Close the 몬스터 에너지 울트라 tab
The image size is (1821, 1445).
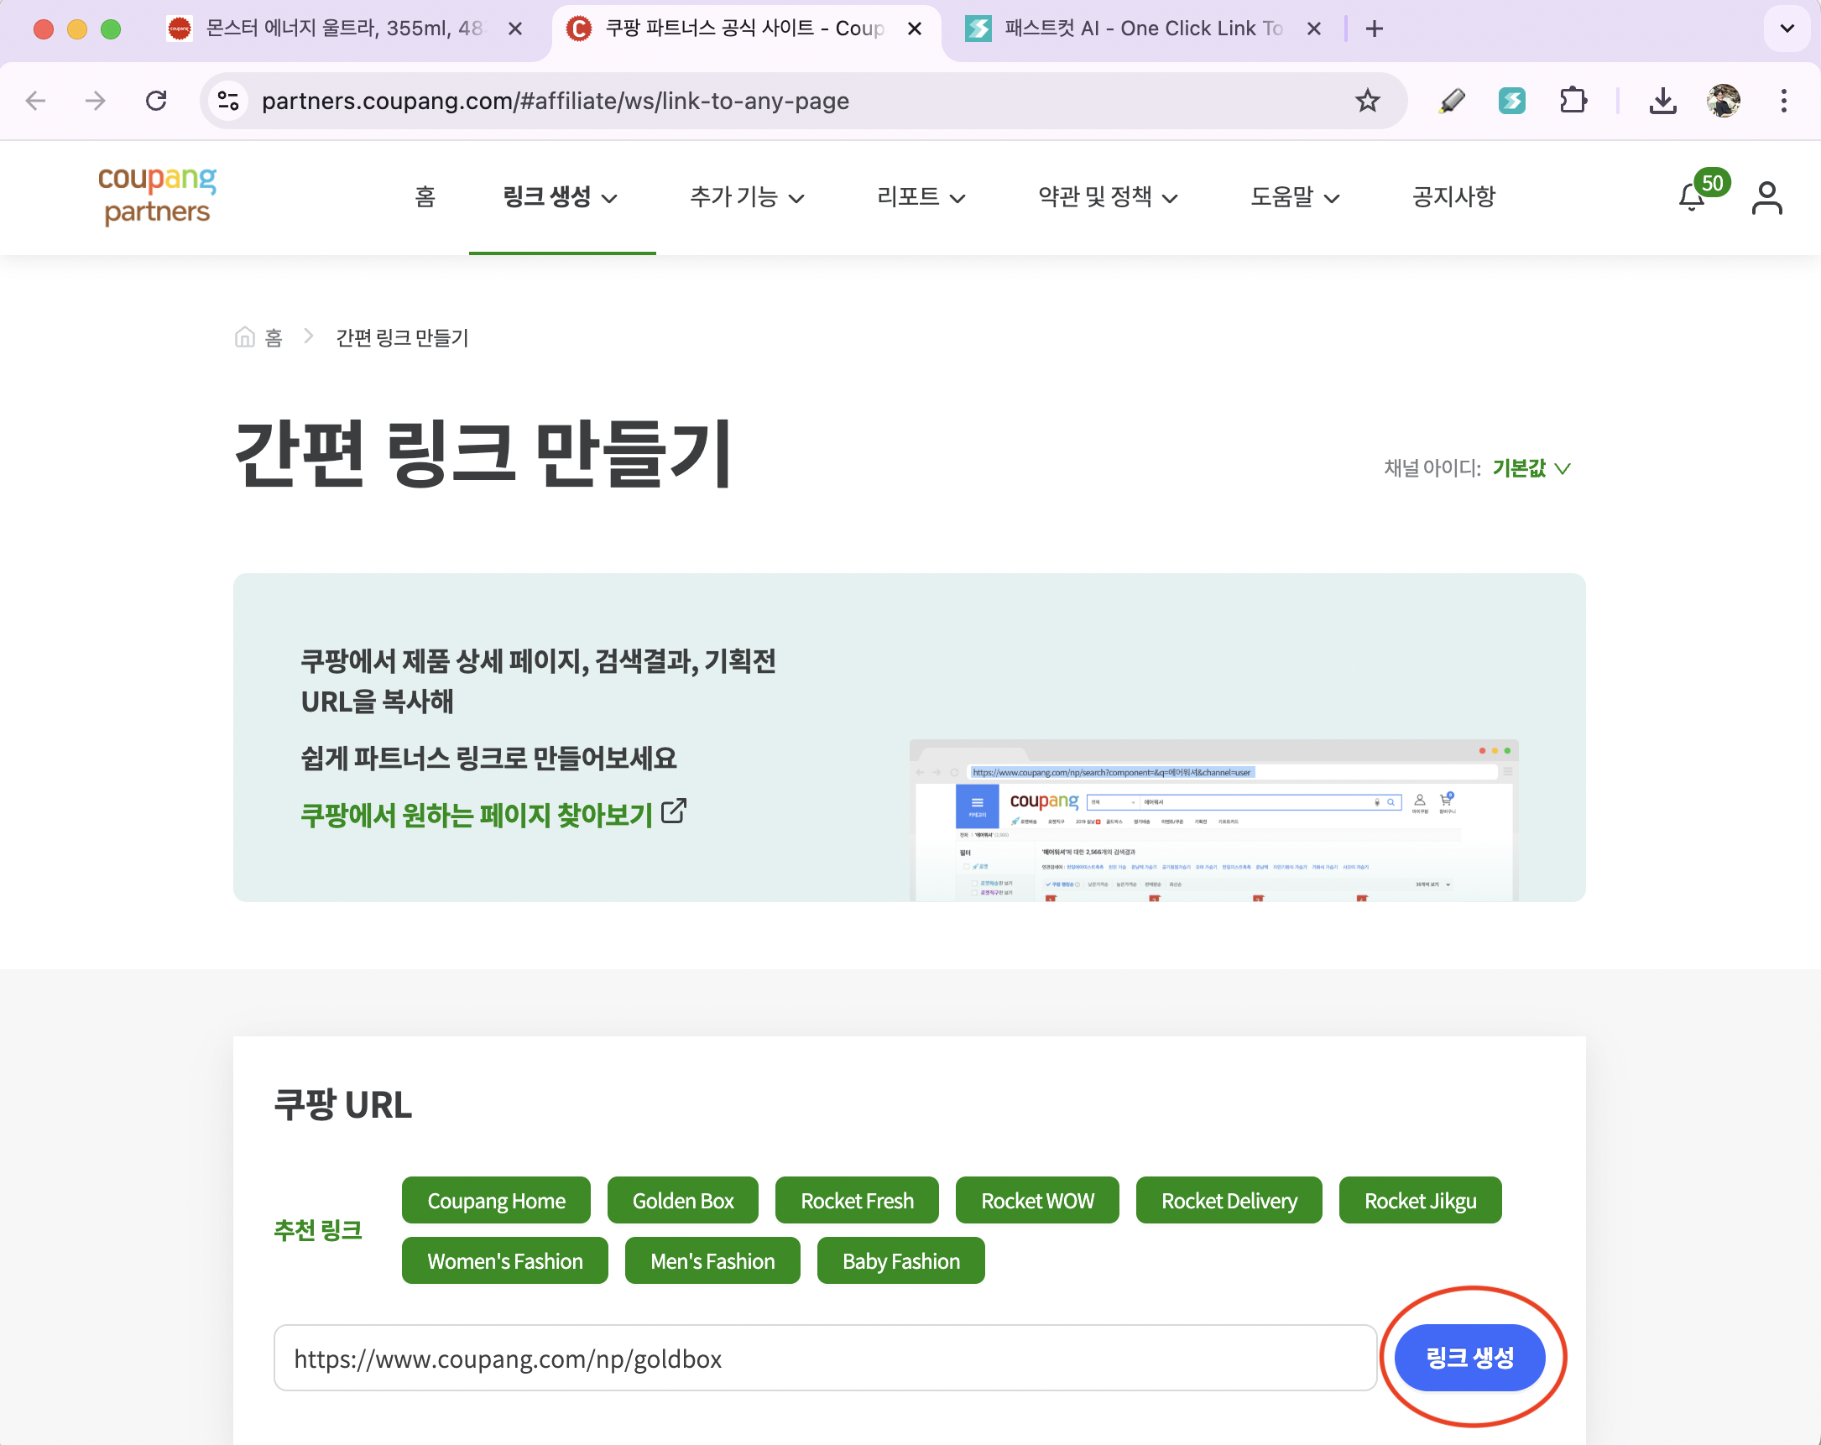click(514, 29)
